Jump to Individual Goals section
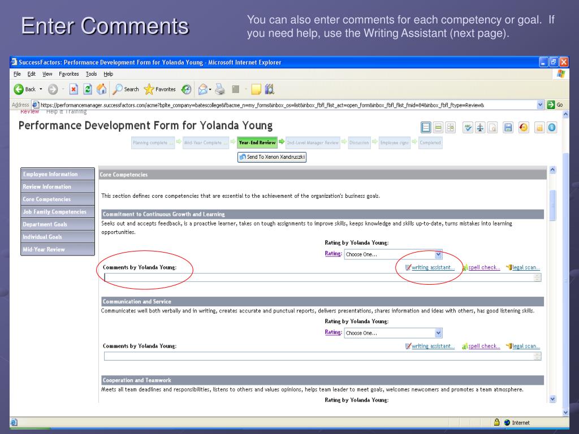This screenshot has width=579, height=434. pyautogui.click(x=58, y=237)
